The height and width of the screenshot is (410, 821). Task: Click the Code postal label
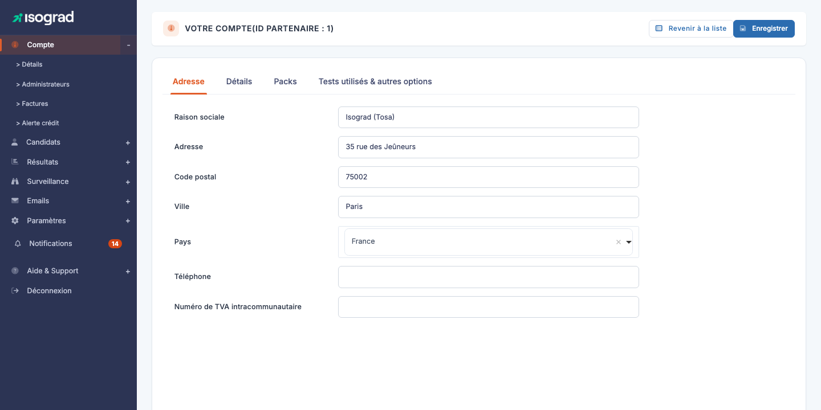pyautogui.click(x=196, y=177)
